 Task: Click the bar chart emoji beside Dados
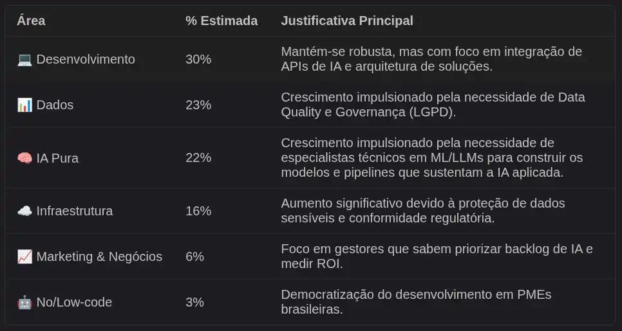coord(24,105)
